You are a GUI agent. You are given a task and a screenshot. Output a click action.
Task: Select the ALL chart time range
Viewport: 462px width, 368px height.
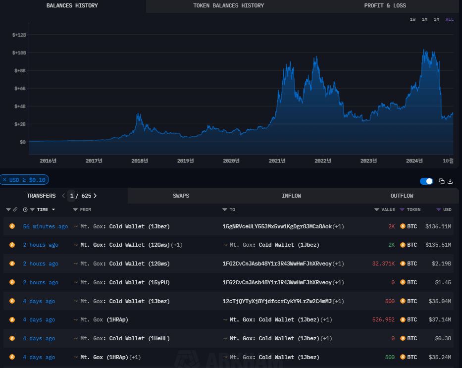(449, 19)
